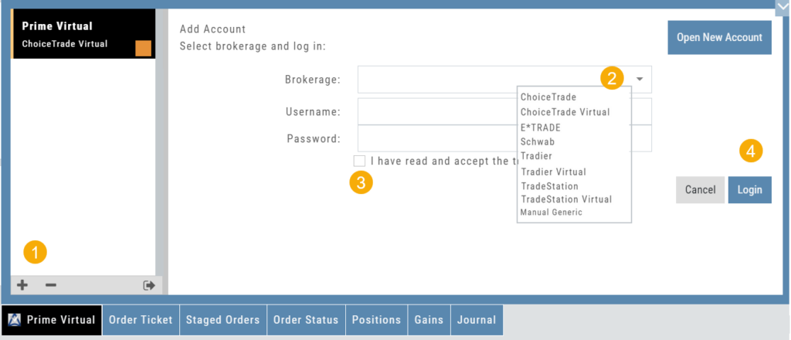
Task: Check the accept terms checkbox
Action: [x=360, y=161]
